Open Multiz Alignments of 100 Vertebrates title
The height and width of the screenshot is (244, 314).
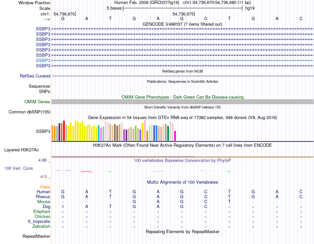(182, 182)
